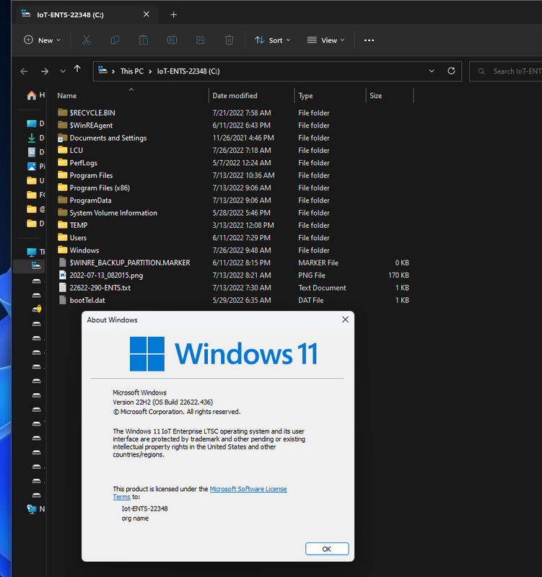Viewport: 542px width, 577px height.
Task: Click drive icon in address bar
Action: click(102, 71)
